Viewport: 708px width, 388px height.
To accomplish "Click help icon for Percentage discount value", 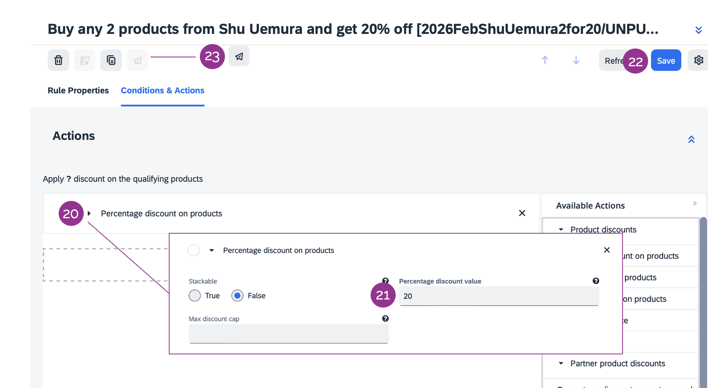I will [x=596, y=281].
